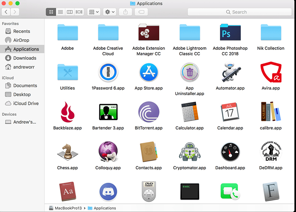Open the Adobe folder
The height and width of the screenshot is (212, 296).
[x=67, y=32]
